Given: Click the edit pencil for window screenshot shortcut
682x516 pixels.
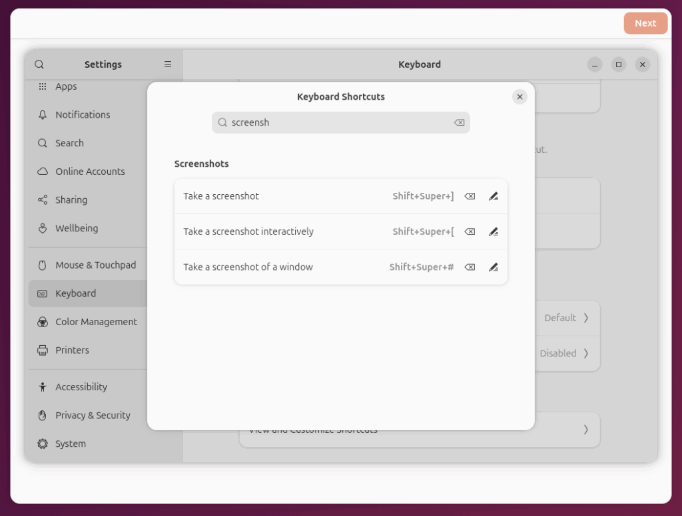Looking at the screenshot, I should [493, 267].
